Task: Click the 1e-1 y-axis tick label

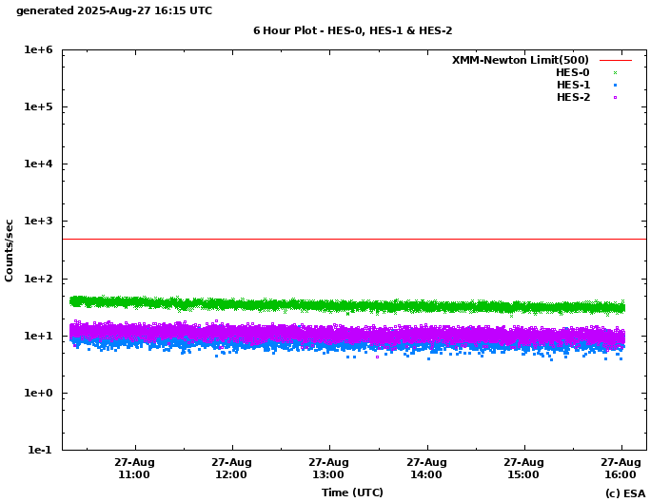Action: [x=40, y=450]
